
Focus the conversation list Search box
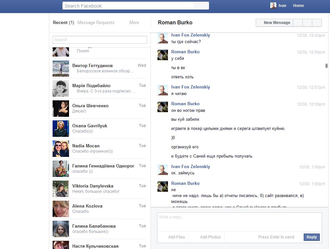100,40
